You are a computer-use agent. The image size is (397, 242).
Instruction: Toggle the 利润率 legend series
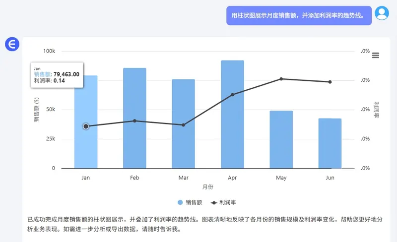(223, 202)
